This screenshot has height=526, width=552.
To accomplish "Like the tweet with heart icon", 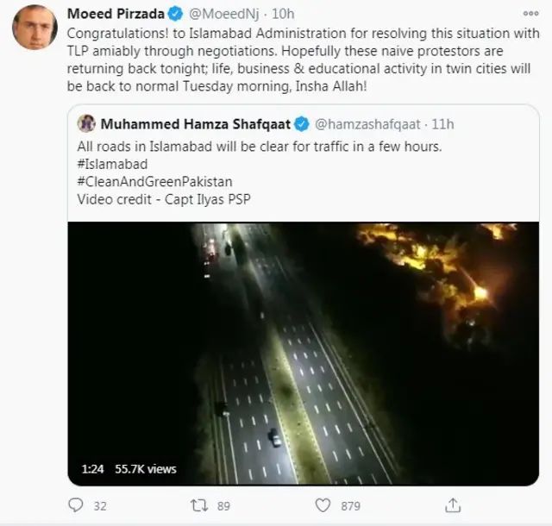I will [323, 504].
